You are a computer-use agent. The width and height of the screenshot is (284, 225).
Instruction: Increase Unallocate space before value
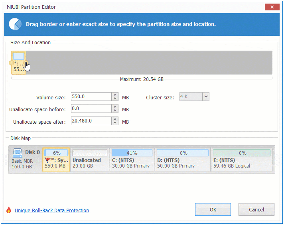[115, 107]
